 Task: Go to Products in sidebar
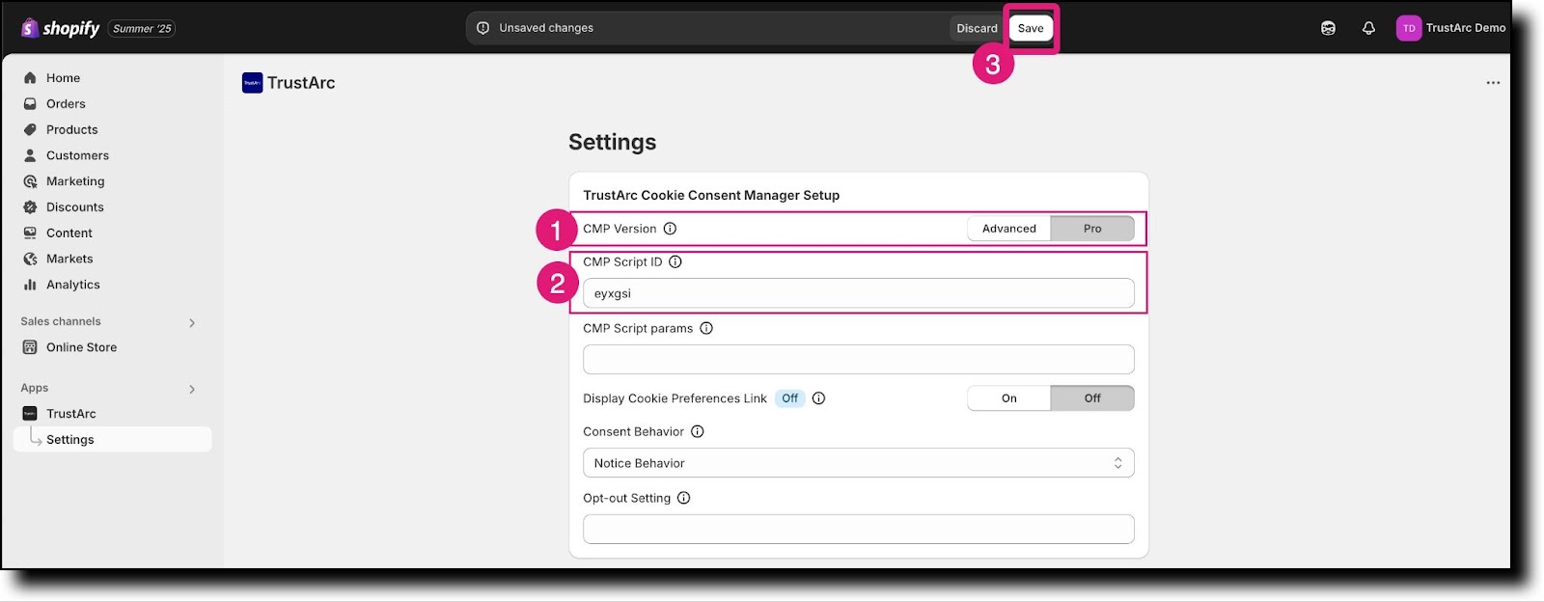(72, 129)
